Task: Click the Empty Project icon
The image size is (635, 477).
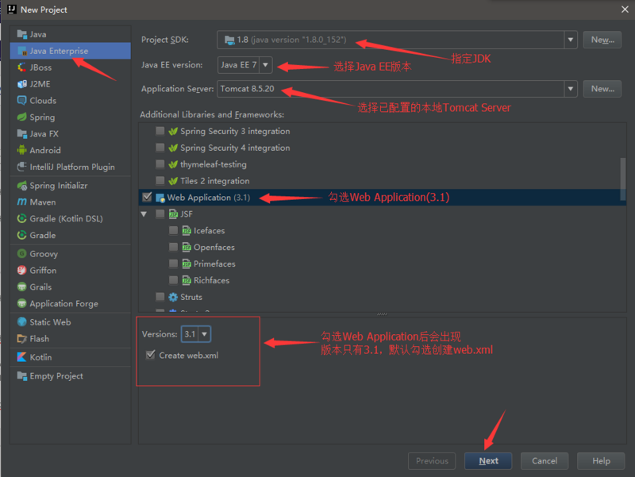Action: pyautogui.click(x=22, y=375)
